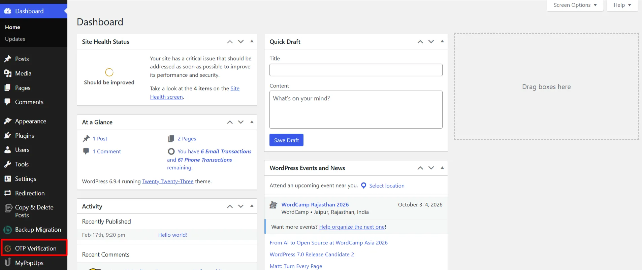
Task: Click the comment icon beside 1 Comment
Action: (x=86, y=151)
